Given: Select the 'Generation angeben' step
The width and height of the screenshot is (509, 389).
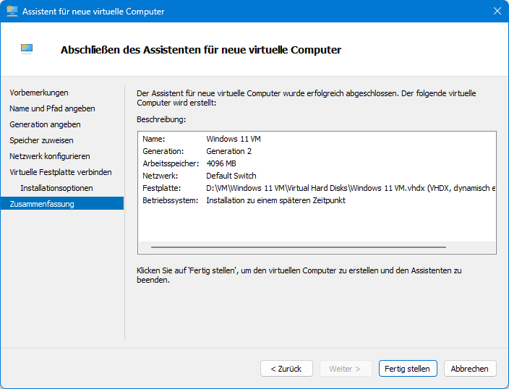Looking at the screenshot, I should 45,124.
